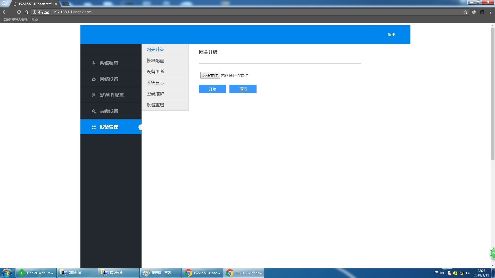495x278 pixels.
Task: Select 密码维护 submenu item
Action: [x=165, y=94]
